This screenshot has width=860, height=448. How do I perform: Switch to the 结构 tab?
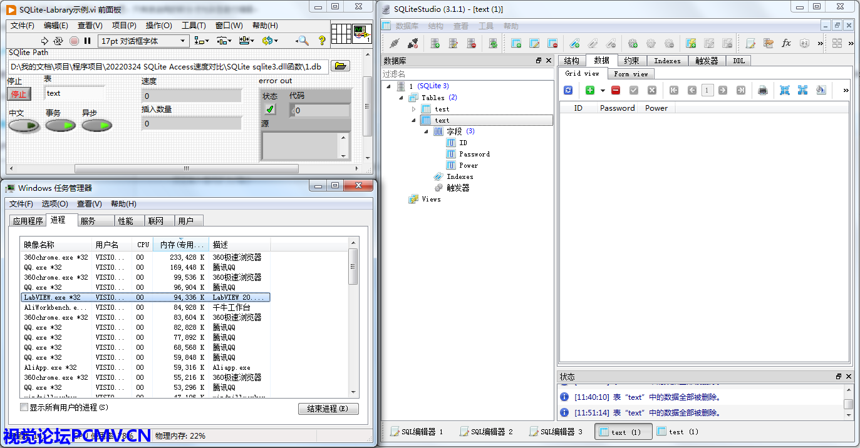(x=571, y=61)
